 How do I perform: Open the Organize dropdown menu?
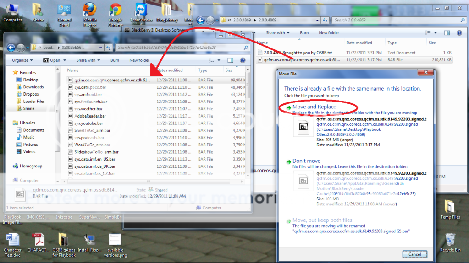tap(22, 60)
